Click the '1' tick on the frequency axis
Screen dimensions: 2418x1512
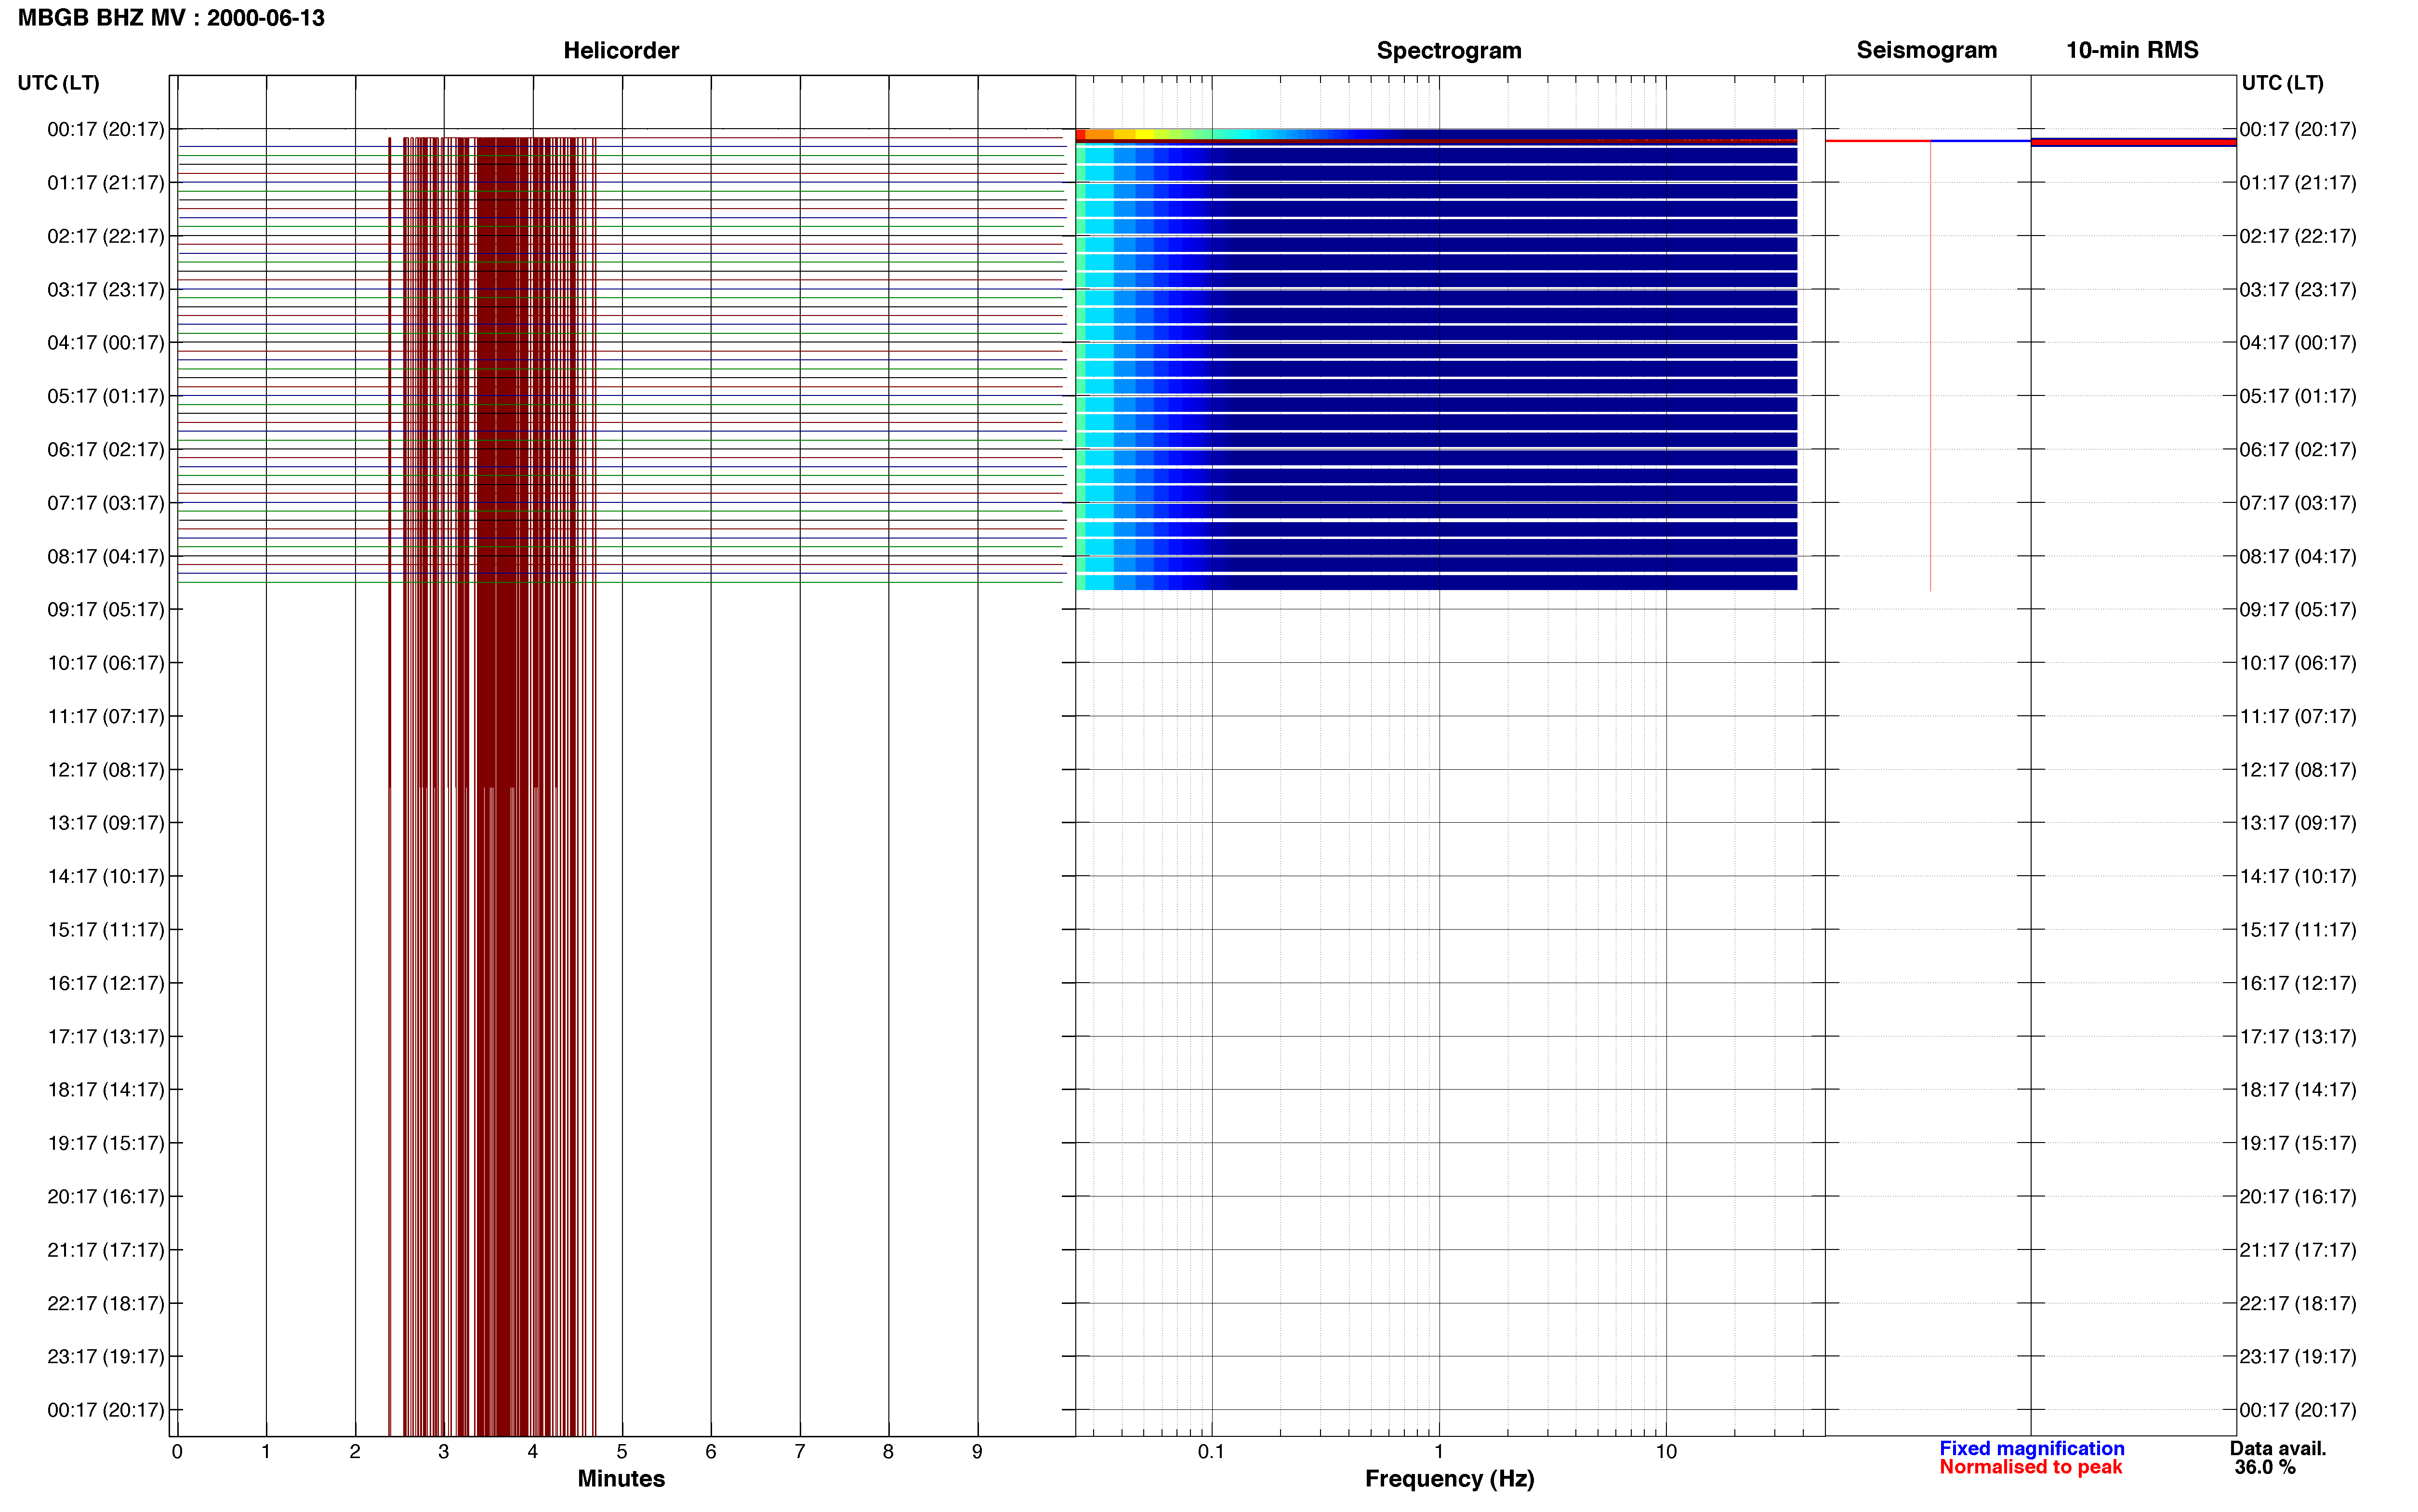(x=1438, y=1451)
